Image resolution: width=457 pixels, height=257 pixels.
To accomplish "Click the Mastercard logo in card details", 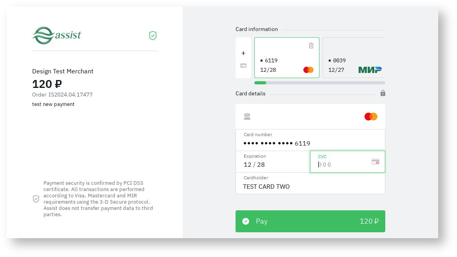I will [371, 117].
